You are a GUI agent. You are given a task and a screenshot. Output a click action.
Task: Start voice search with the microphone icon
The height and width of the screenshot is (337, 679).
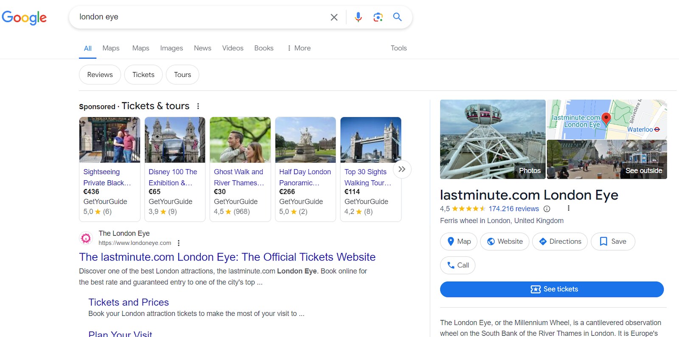(358, 17)
